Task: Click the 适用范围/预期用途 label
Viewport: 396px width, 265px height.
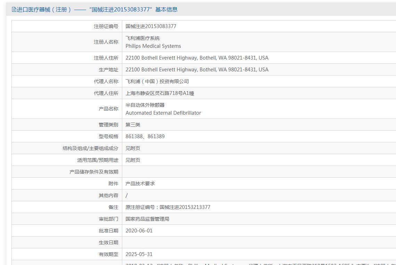Action: click(98, 160)
